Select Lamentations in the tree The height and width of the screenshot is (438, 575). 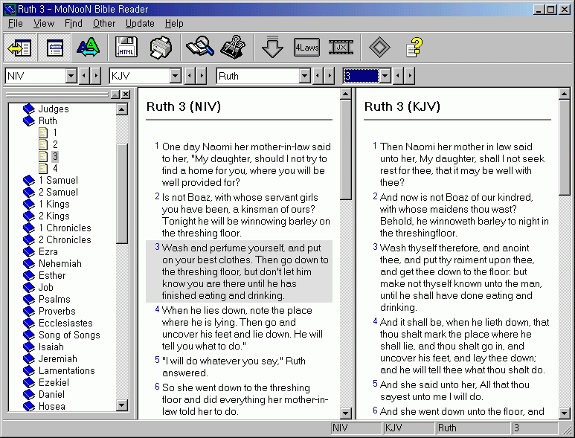click(x=67, y=370)
